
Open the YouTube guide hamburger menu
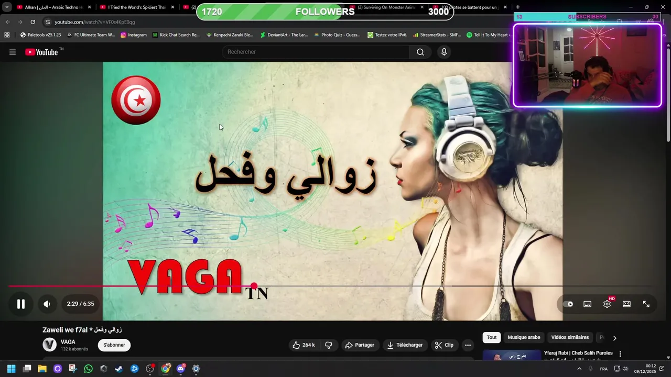click(x=13, y=52)
